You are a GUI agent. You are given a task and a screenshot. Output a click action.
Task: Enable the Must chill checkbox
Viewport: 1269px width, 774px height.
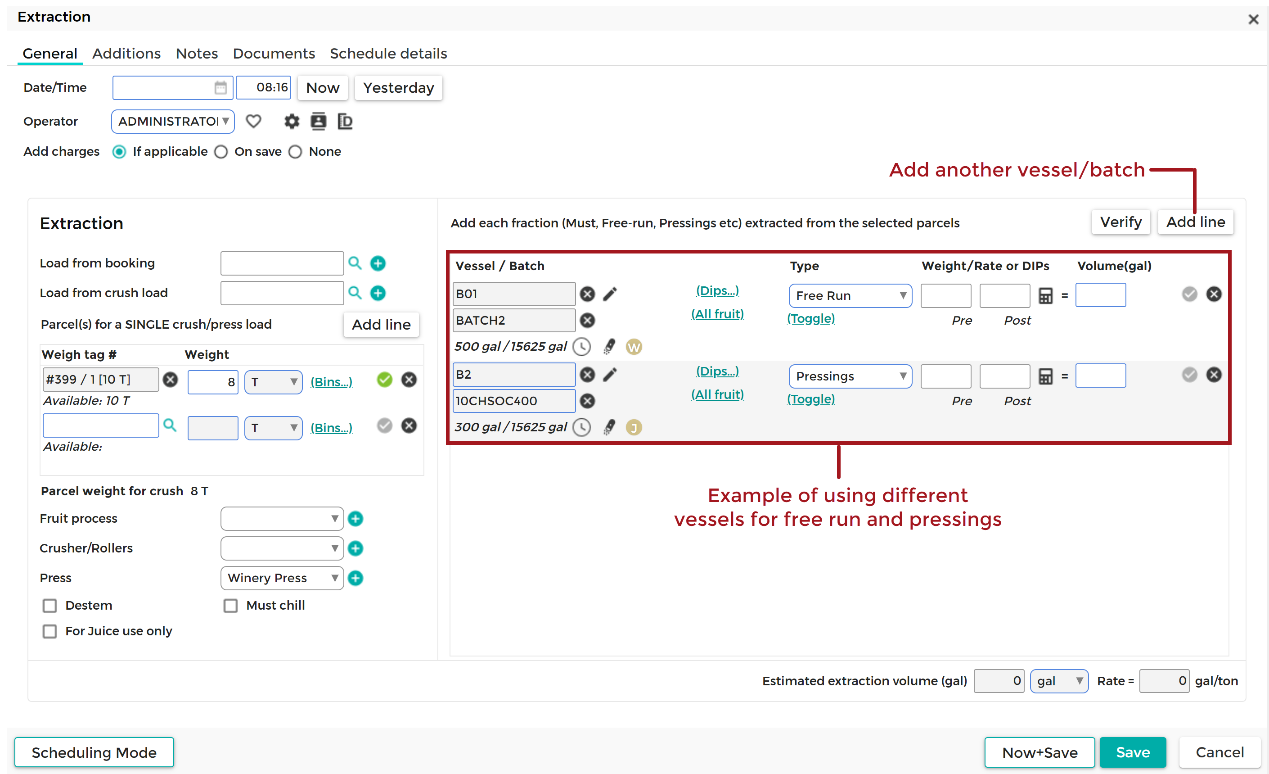[231, 606]
